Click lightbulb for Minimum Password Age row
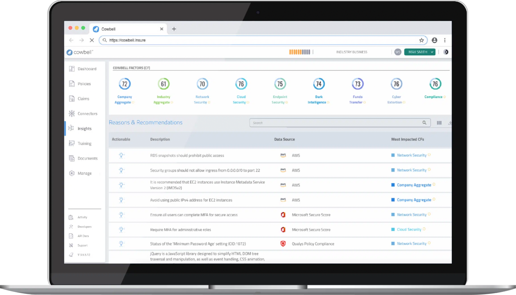This screenshot has width=516, height=295. point(121,244)
